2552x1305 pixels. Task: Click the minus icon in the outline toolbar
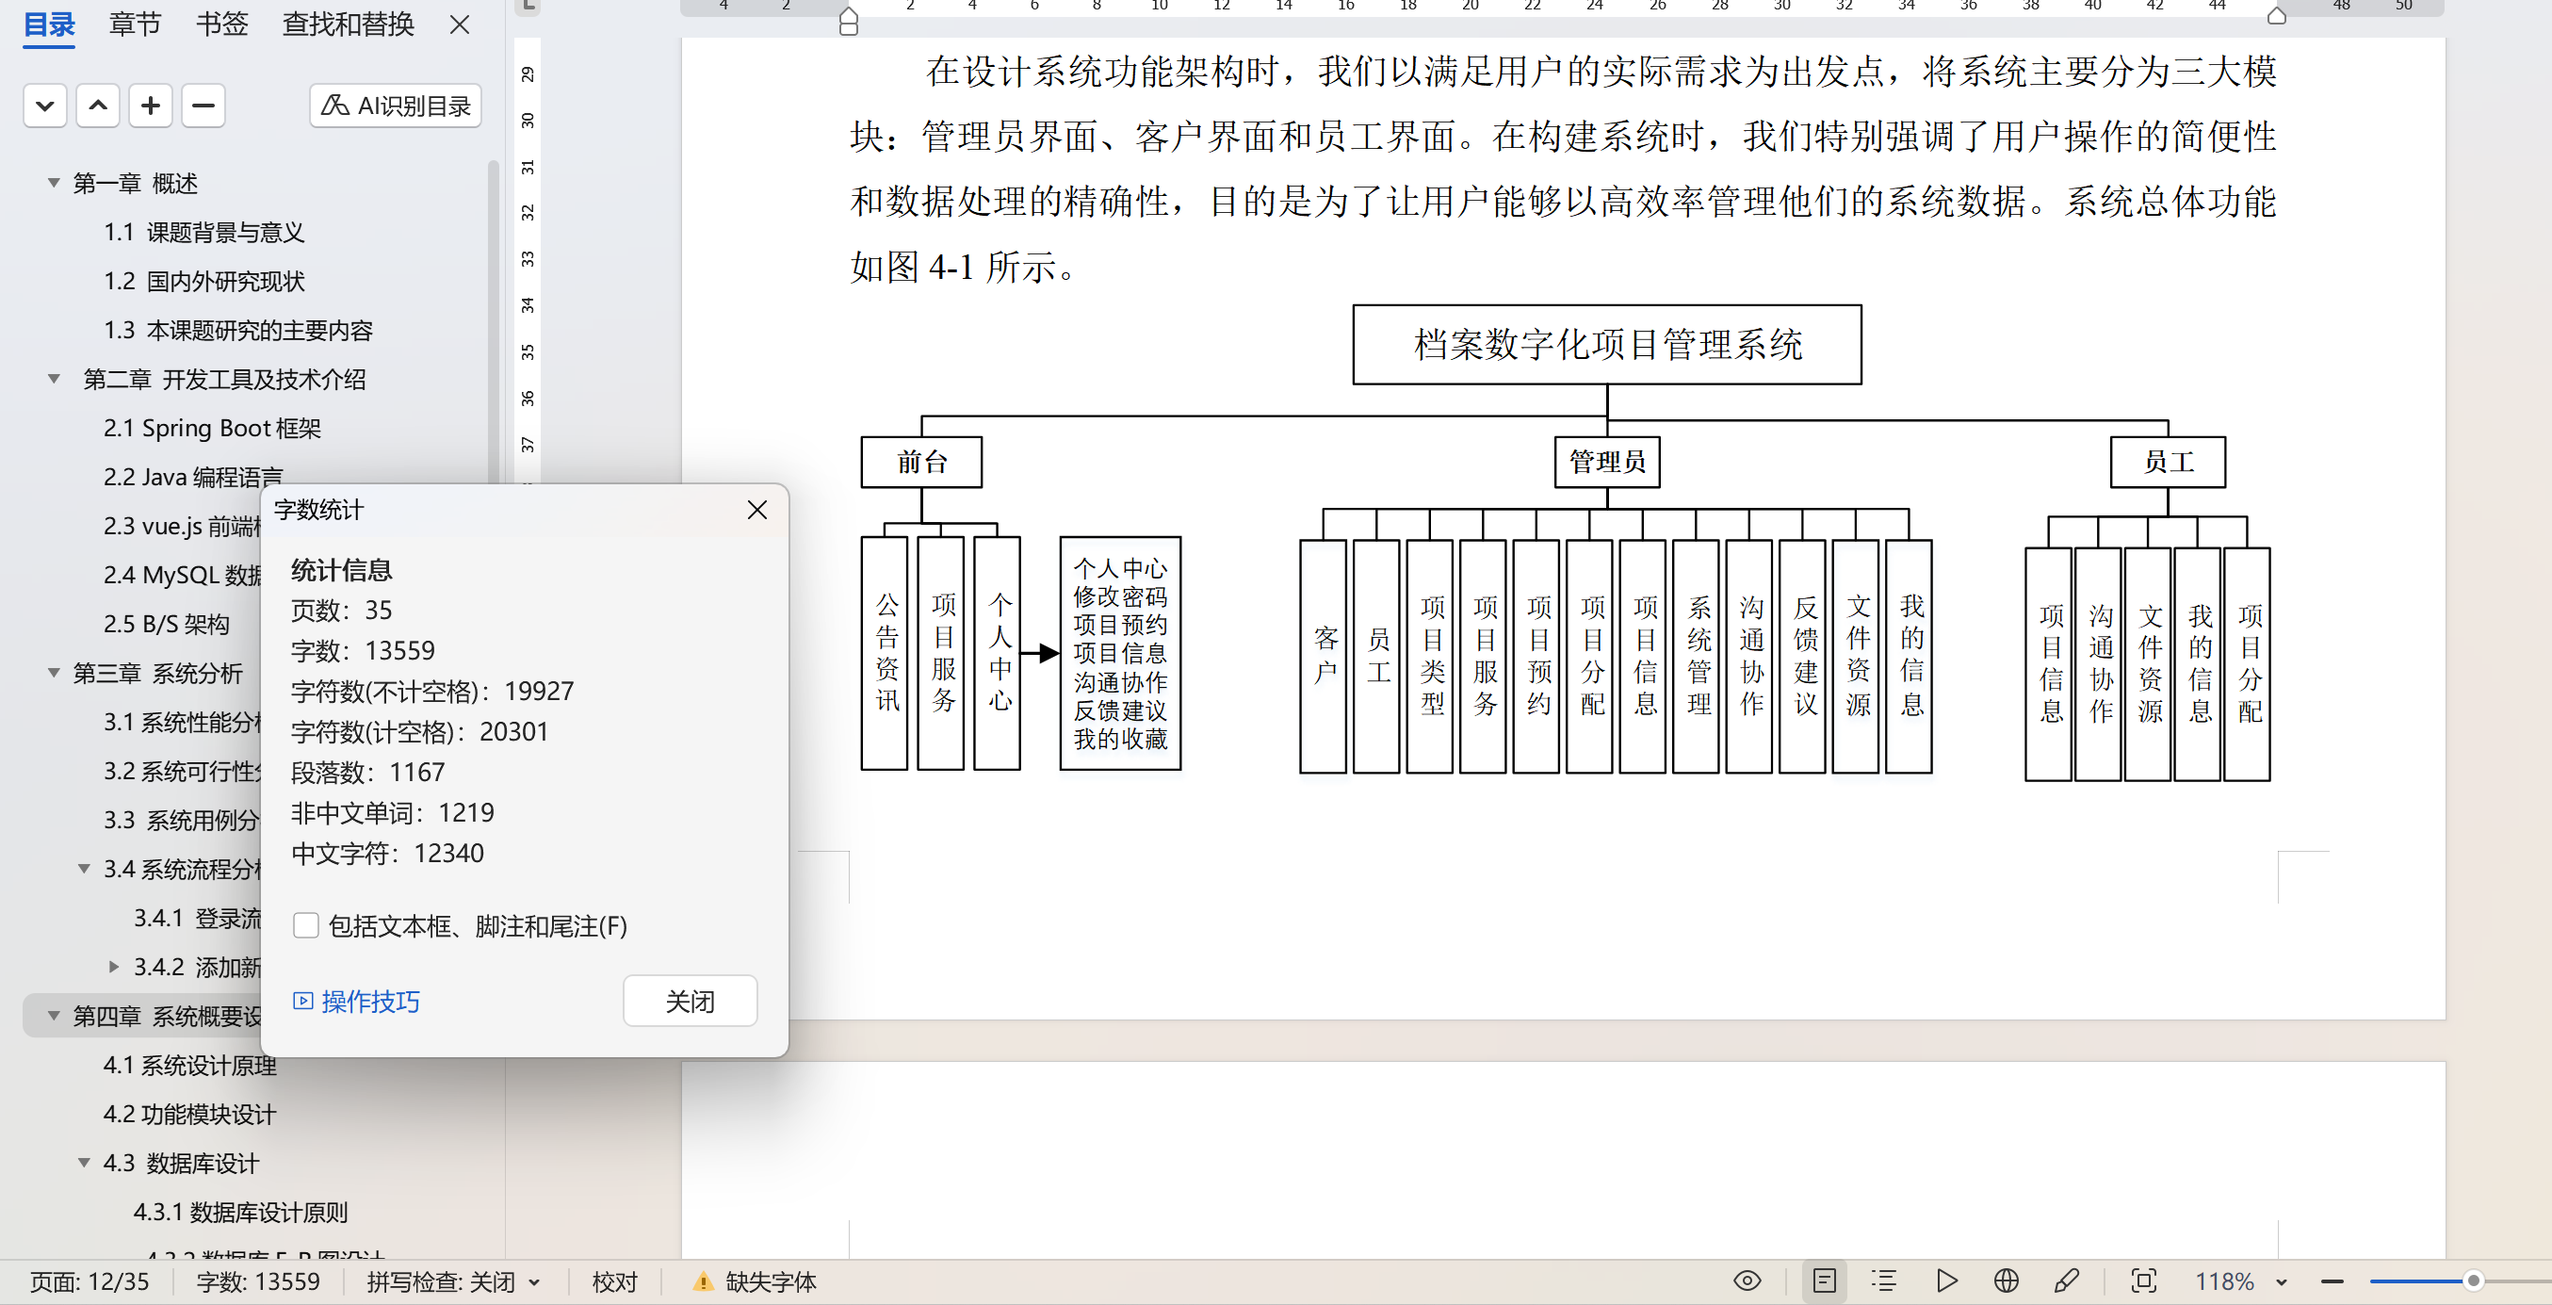click(x=203, y=106)
